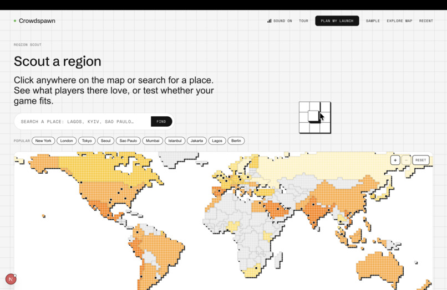Select the New York chip
Image resolution: width=447 pixels, height=290 pixels.
pyautogui.click(x=43, y=141)
